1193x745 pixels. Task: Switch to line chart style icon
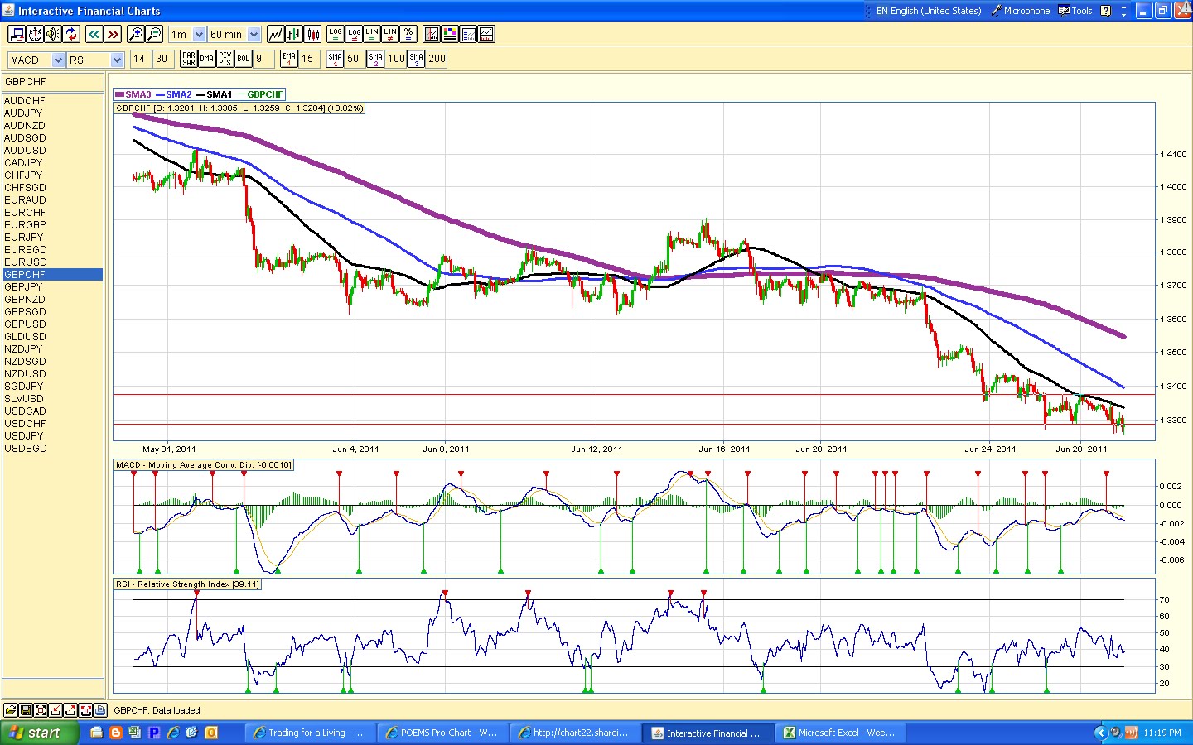click(275, 34)
